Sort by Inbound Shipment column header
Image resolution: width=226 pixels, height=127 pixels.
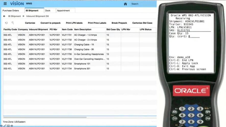(x=38, y=29)
